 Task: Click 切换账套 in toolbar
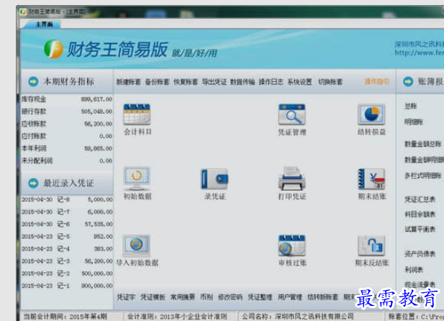330,82
